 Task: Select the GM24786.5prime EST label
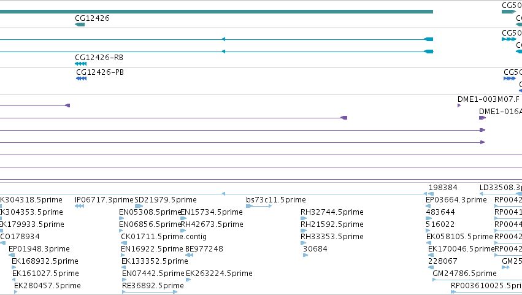464,274
